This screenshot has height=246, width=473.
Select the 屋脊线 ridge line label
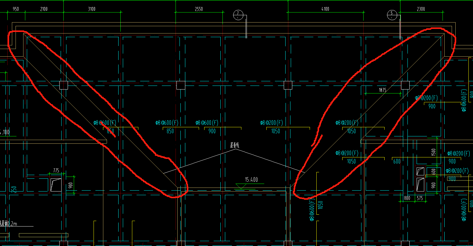pos(234,145)
